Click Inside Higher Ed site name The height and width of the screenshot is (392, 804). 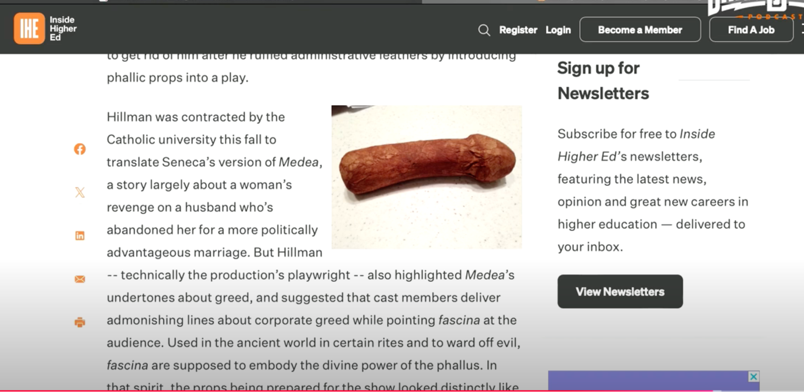[x=63, y=28]
